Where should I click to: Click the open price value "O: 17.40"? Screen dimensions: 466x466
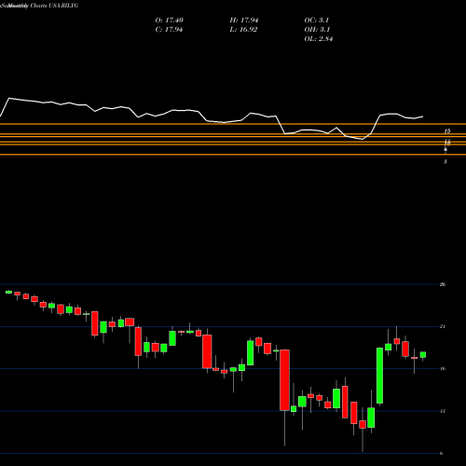pyautogui.click(x=170, y=21)
